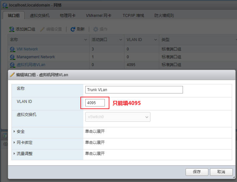This screenshot has height=182, width=237.
Task: Click the Edit settings pencil icon
Action: coord(42,29)
